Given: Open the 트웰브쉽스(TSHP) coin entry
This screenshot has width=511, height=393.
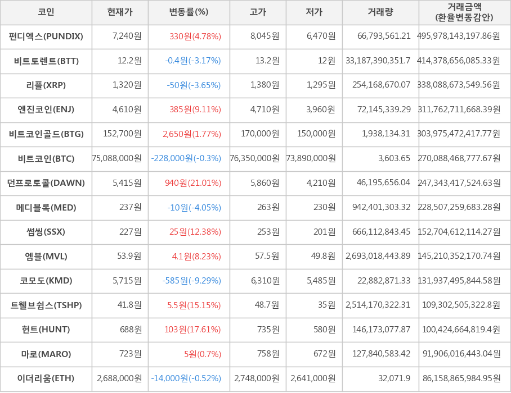Looking at the screenshot, I should click(46, 305).
